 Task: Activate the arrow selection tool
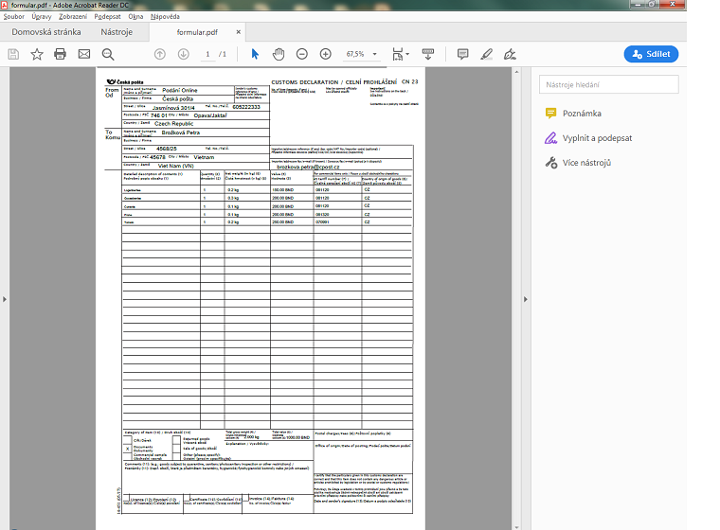coord(254,54)
